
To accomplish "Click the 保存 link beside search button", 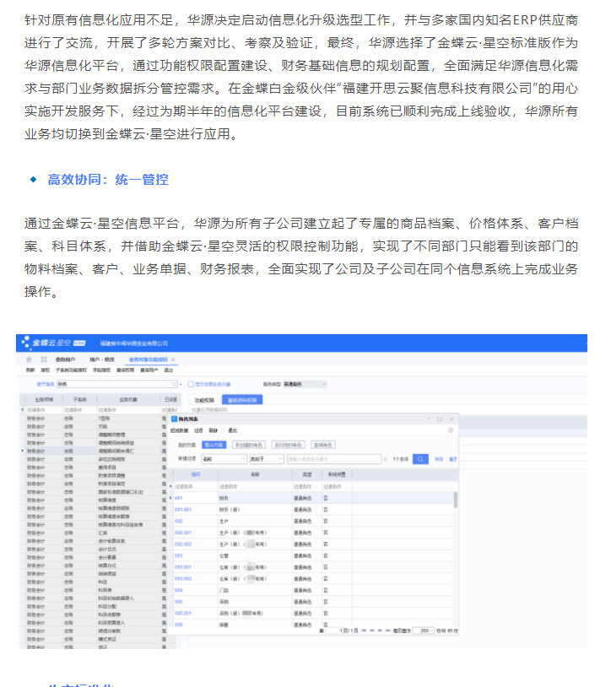I will pos(439,459).
